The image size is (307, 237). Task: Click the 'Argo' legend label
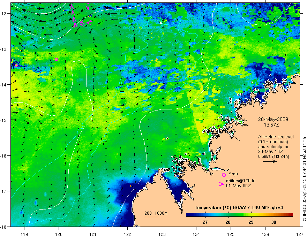233,174
